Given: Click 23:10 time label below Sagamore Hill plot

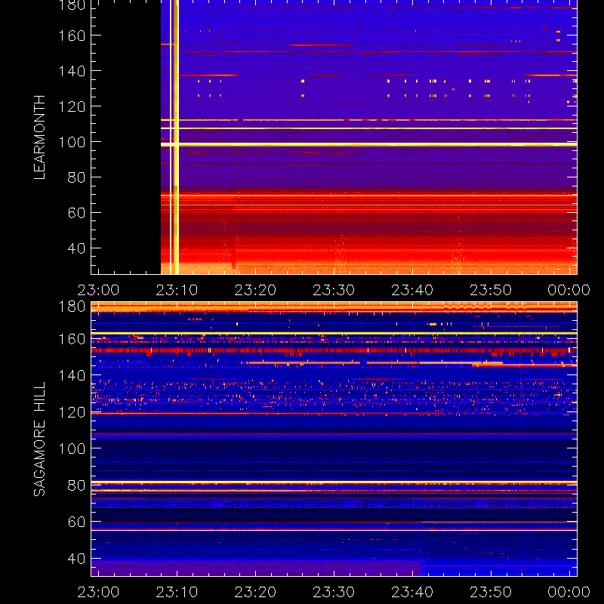Looking at the screenshot, I should click(x=177, y=592).
